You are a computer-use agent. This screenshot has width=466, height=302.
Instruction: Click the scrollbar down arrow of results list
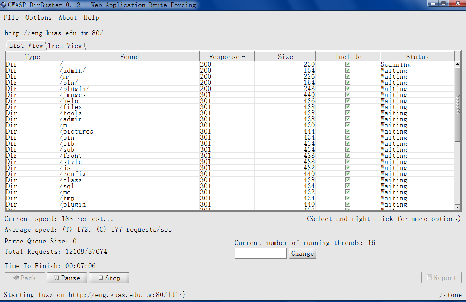point(458,207)
